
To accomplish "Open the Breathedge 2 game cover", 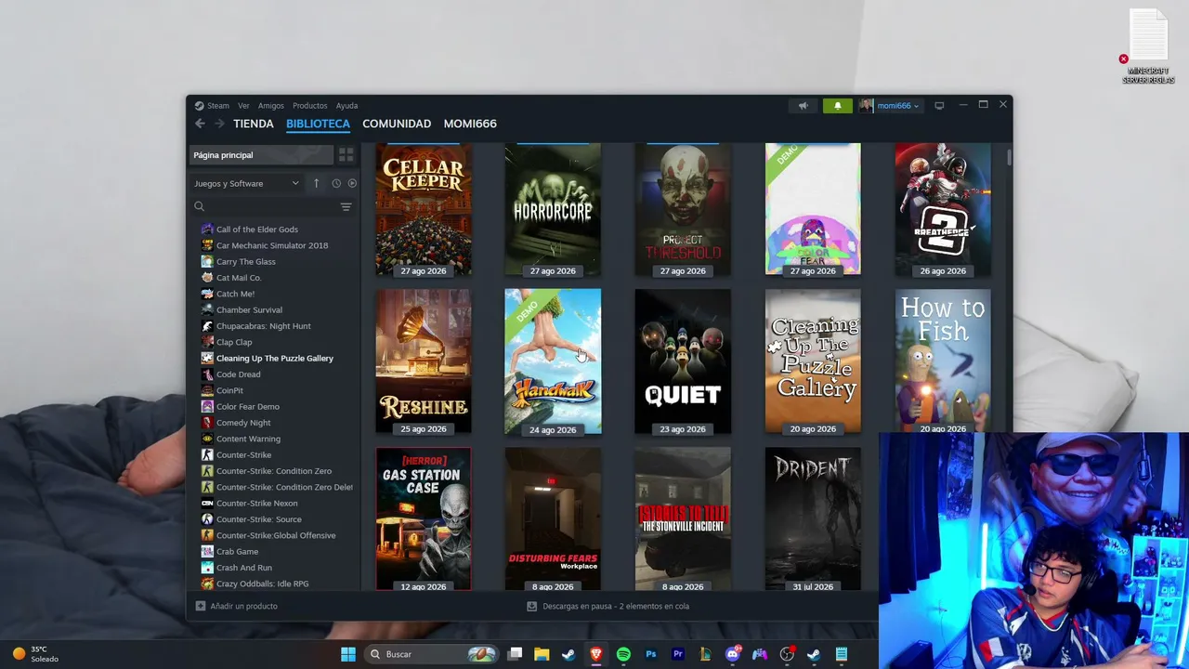I will (x=943, y=210).
